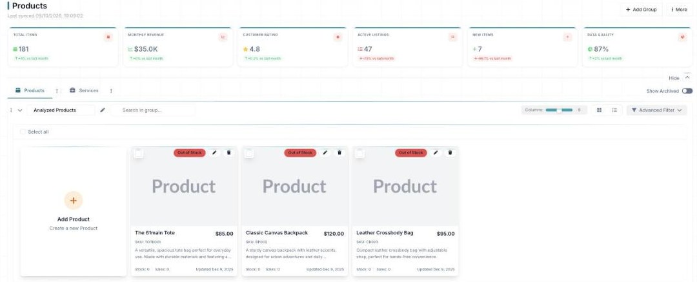The image size is (697, 282).
Task: Switch to grid view
Action: [599, 110]
